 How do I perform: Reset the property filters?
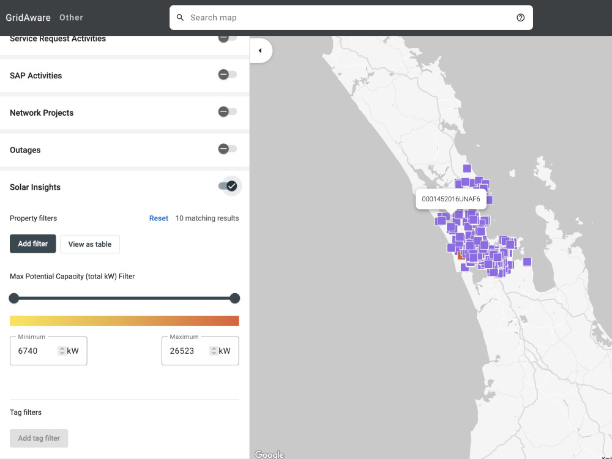click(x=159, y=218)
